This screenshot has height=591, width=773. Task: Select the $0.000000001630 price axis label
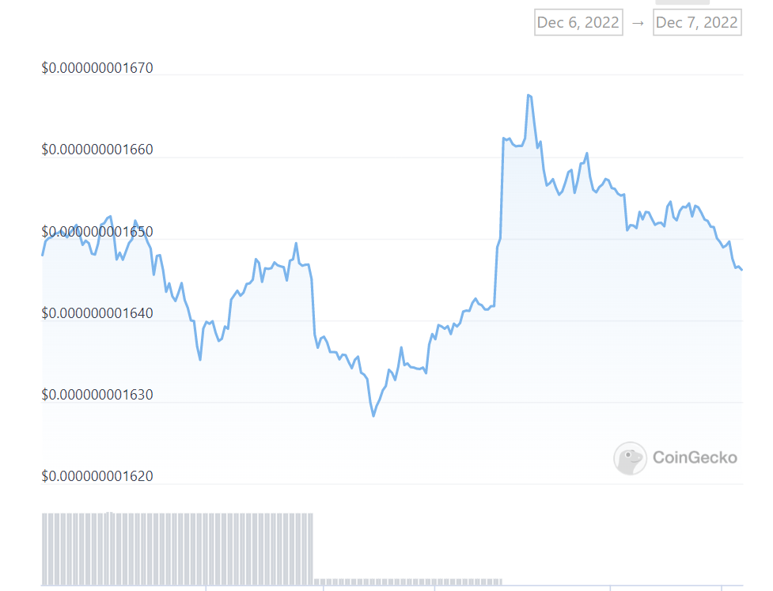[97, 394]
